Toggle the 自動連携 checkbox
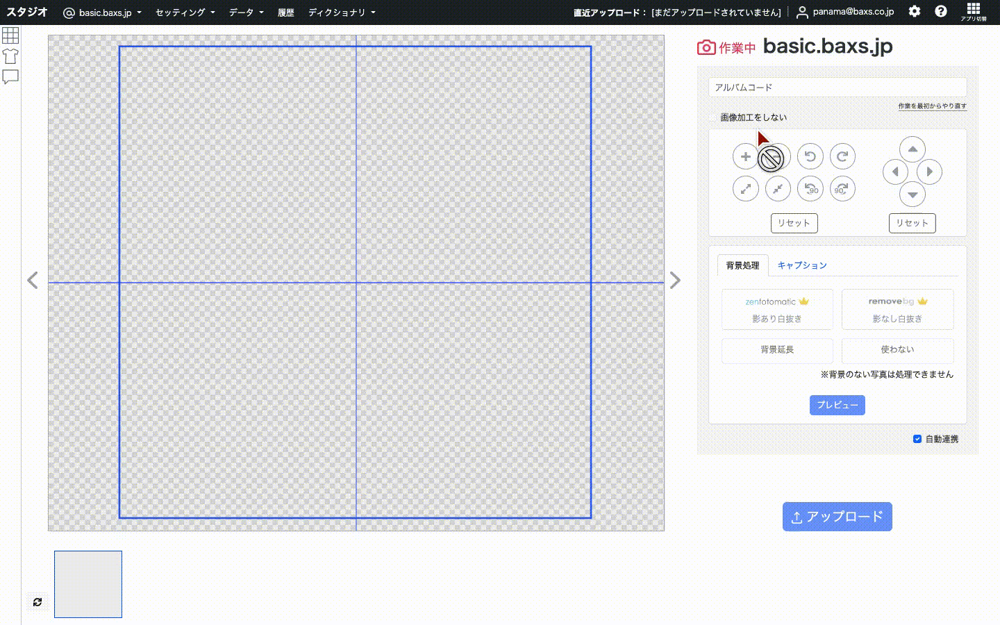This screenshot has height=625, width=1000. [917, 439]
